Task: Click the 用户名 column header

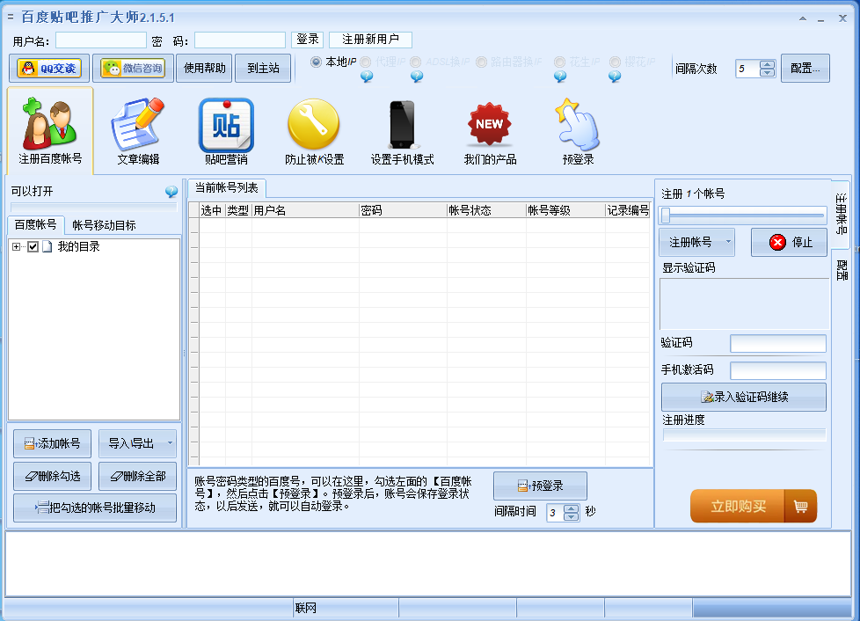Action: point(305,210)
